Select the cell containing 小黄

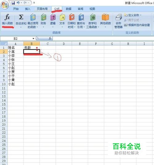pyautogui.click(x=15, y=80)
